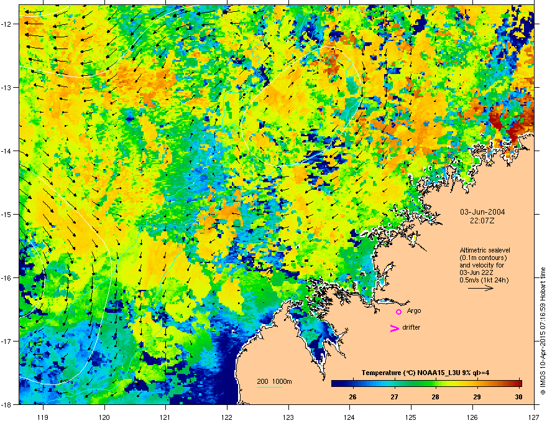Click the dark red end of temperature colorbar
The width and height of the screenshot is (547, 423).
click(x=517, y=383)
